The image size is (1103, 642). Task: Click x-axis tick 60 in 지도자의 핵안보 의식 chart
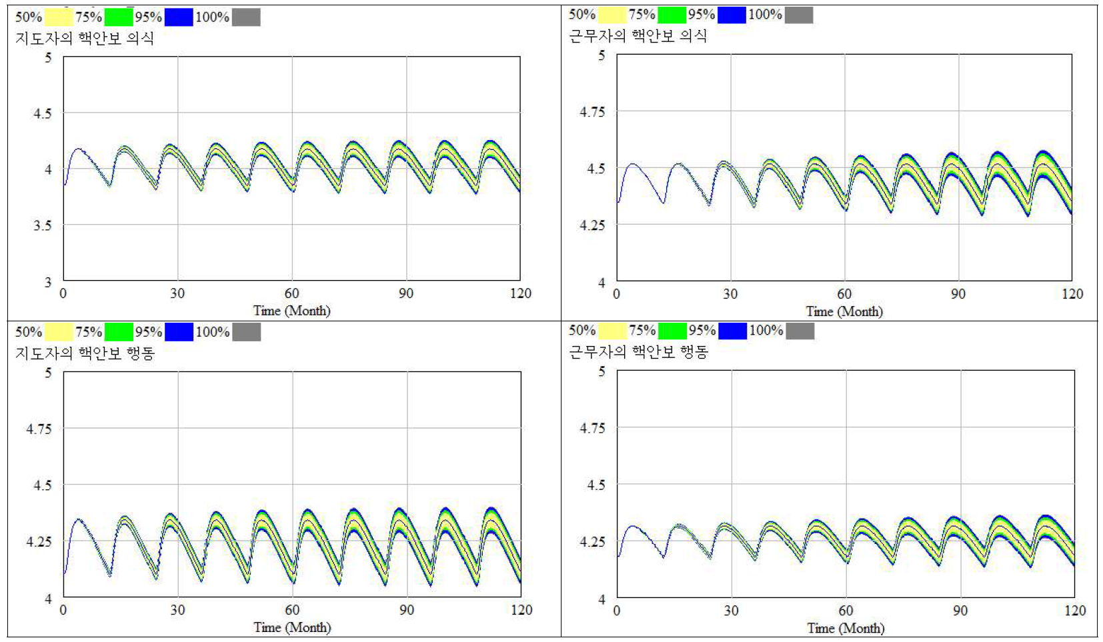click(x=291, y=294)
